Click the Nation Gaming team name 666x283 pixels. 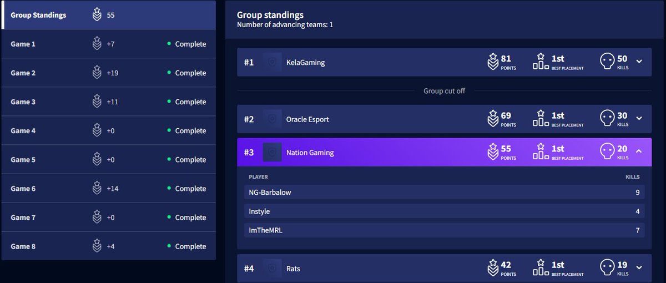[310, 152]
